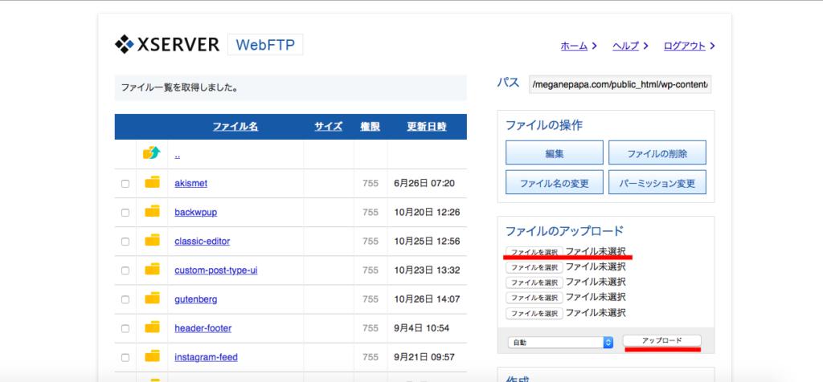Screen dimensions: 823x382
Task: Check the akismet row checkbox
Action: (x=125, y=184)
